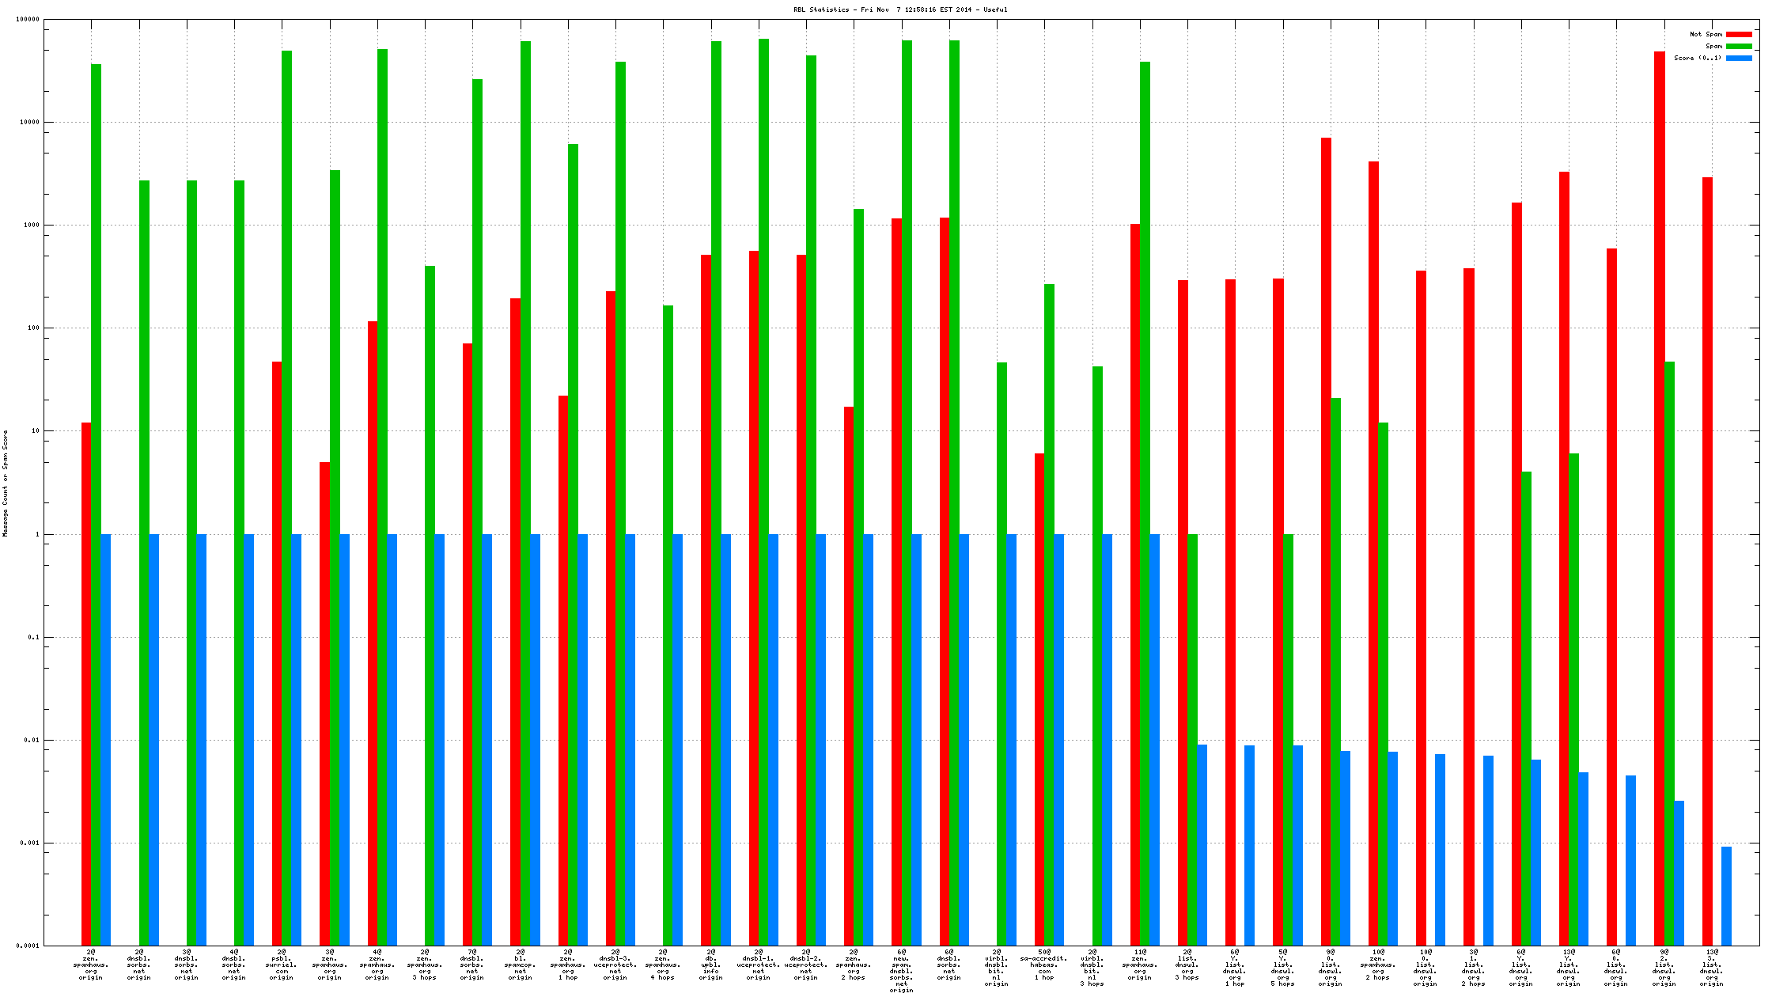Click the psbl.surriel.com origin x-axis label
The width and height of the screenshot is (1772, 997).
tap(282, 965)
